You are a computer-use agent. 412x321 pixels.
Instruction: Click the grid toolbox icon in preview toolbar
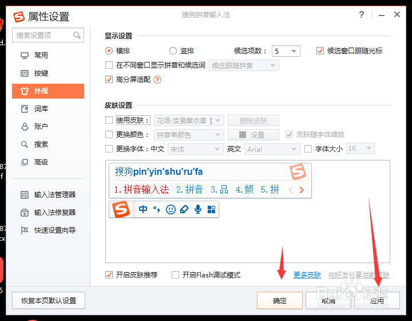pyautogui.click(x=211, y=209)
